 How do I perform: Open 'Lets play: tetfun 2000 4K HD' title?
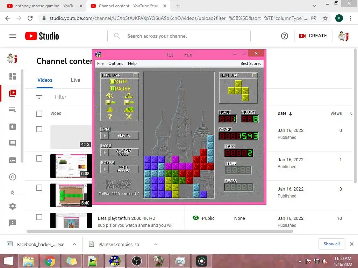point(127,218)
